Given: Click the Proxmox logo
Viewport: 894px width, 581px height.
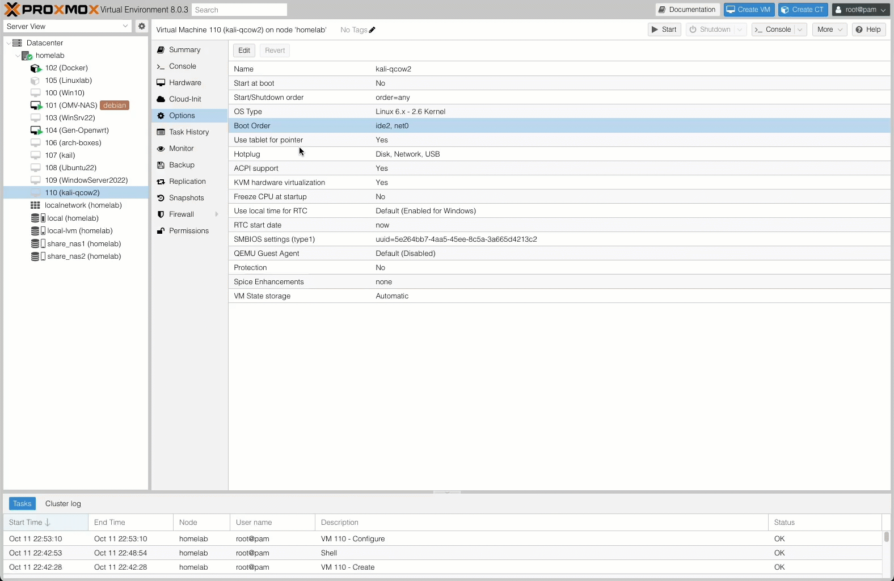Looking at the screenshot, I should [x=51, y=10].
